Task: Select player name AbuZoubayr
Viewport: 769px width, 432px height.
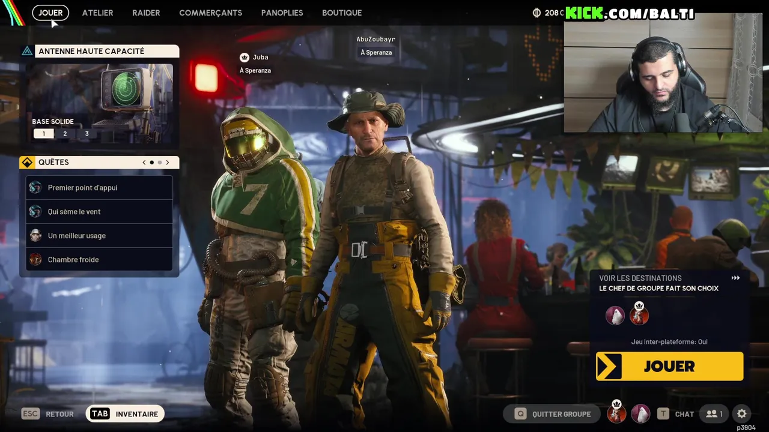Action: click(375, 39)
